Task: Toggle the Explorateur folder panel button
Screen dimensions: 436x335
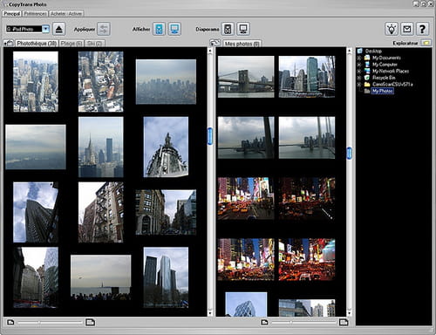Action: pos(426,43)
